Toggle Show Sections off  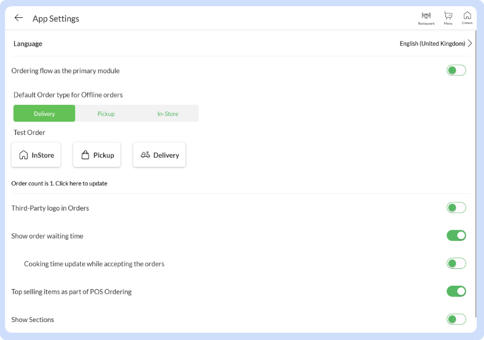click(x=456, y=319)
